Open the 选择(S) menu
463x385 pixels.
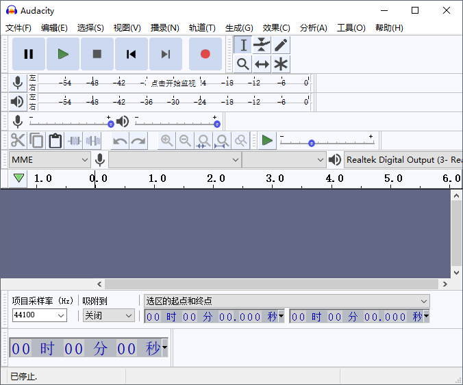(90, 28)
